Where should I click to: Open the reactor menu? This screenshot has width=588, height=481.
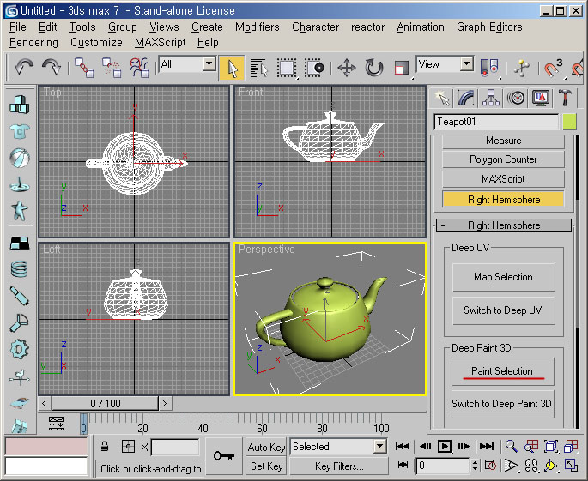[x=367, y=27]
